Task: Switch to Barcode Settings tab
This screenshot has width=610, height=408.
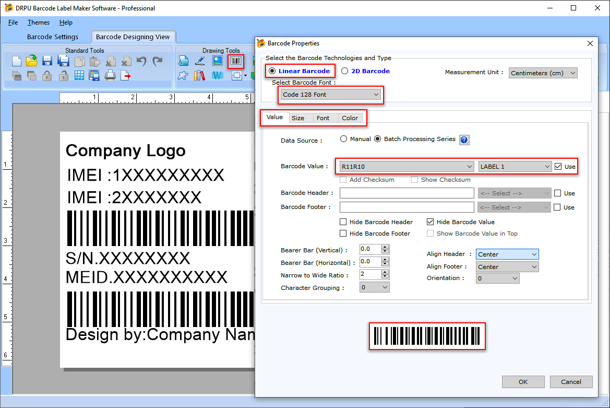Action: pos(53,37)
